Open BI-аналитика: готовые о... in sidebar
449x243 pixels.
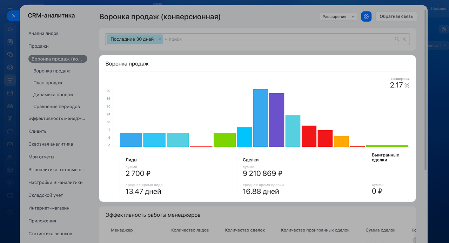(57, 170)
